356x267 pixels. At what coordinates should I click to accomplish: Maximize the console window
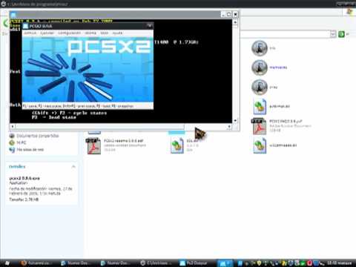tap(229, 15)
